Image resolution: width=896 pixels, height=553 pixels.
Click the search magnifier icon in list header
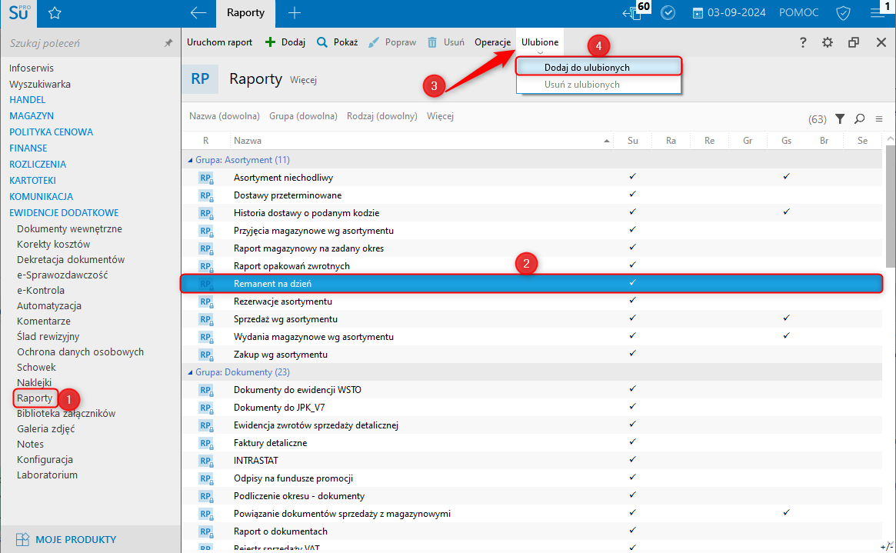[860, 118]
